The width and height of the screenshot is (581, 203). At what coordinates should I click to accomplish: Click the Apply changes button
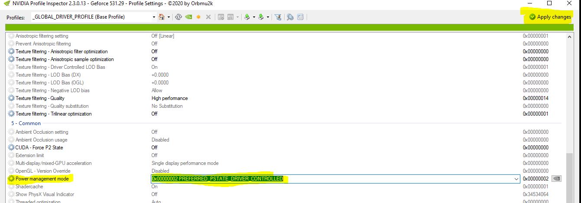click(x=550, y=17)
